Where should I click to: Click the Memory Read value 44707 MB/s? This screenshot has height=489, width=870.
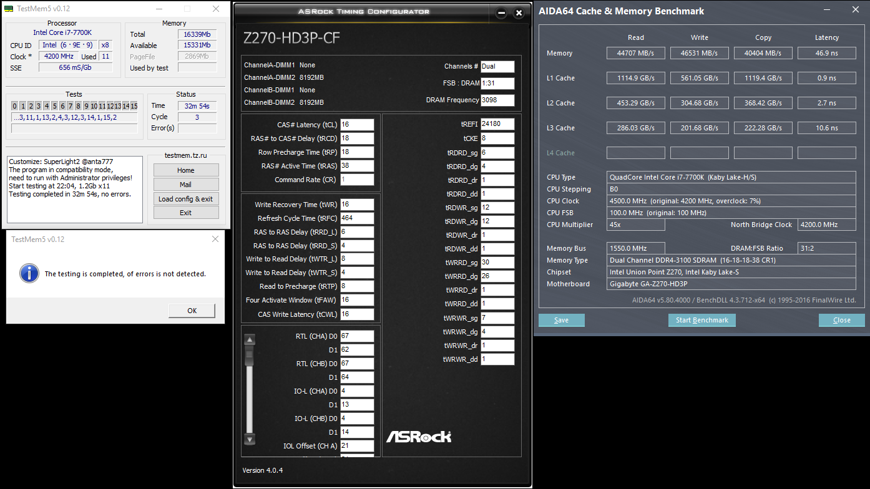pos(636,53)
